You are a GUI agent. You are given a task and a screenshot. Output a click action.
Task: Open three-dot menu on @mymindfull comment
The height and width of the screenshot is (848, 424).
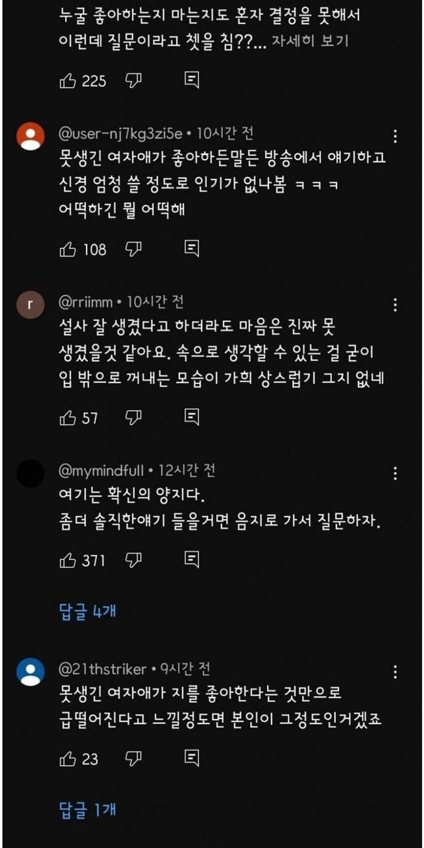[x=396, y=474]
